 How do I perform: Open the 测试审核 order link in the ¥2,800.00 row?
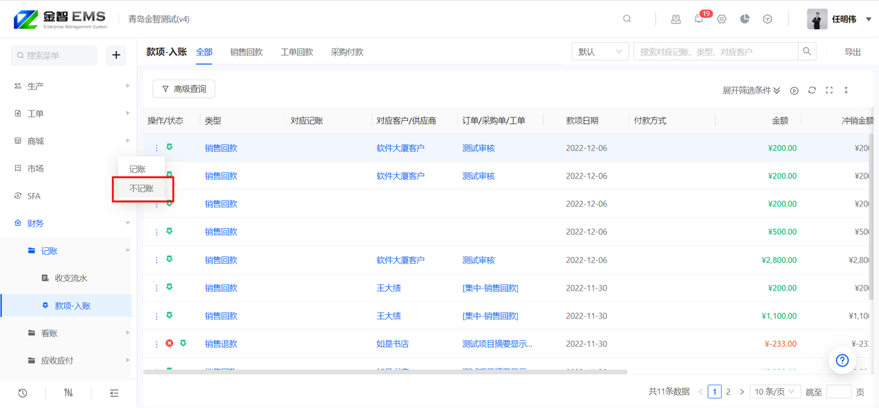tap(479, 260)
